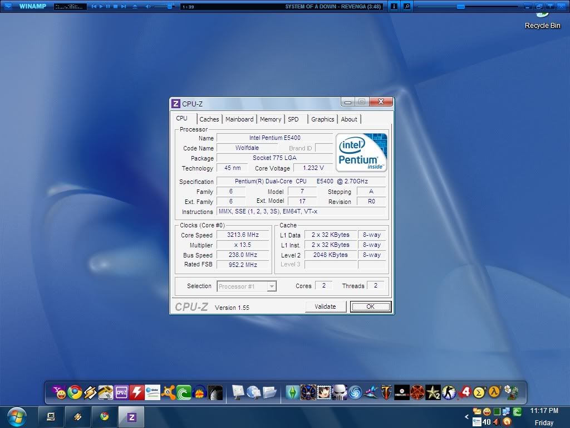
Task: Open the network icon in system tray
Action: coord(506,412)
